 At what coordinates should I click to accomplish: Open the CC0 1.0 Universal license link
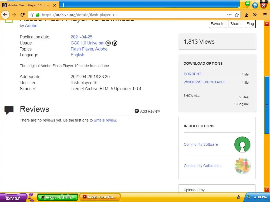[87, 43]
